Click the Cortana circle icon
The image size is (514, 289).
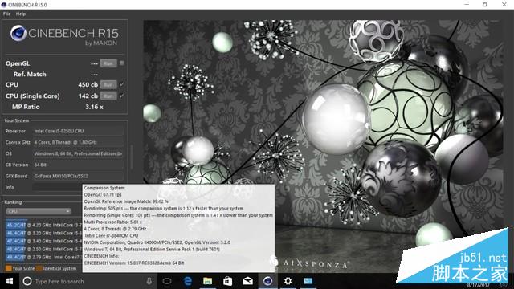pos(27,281)
